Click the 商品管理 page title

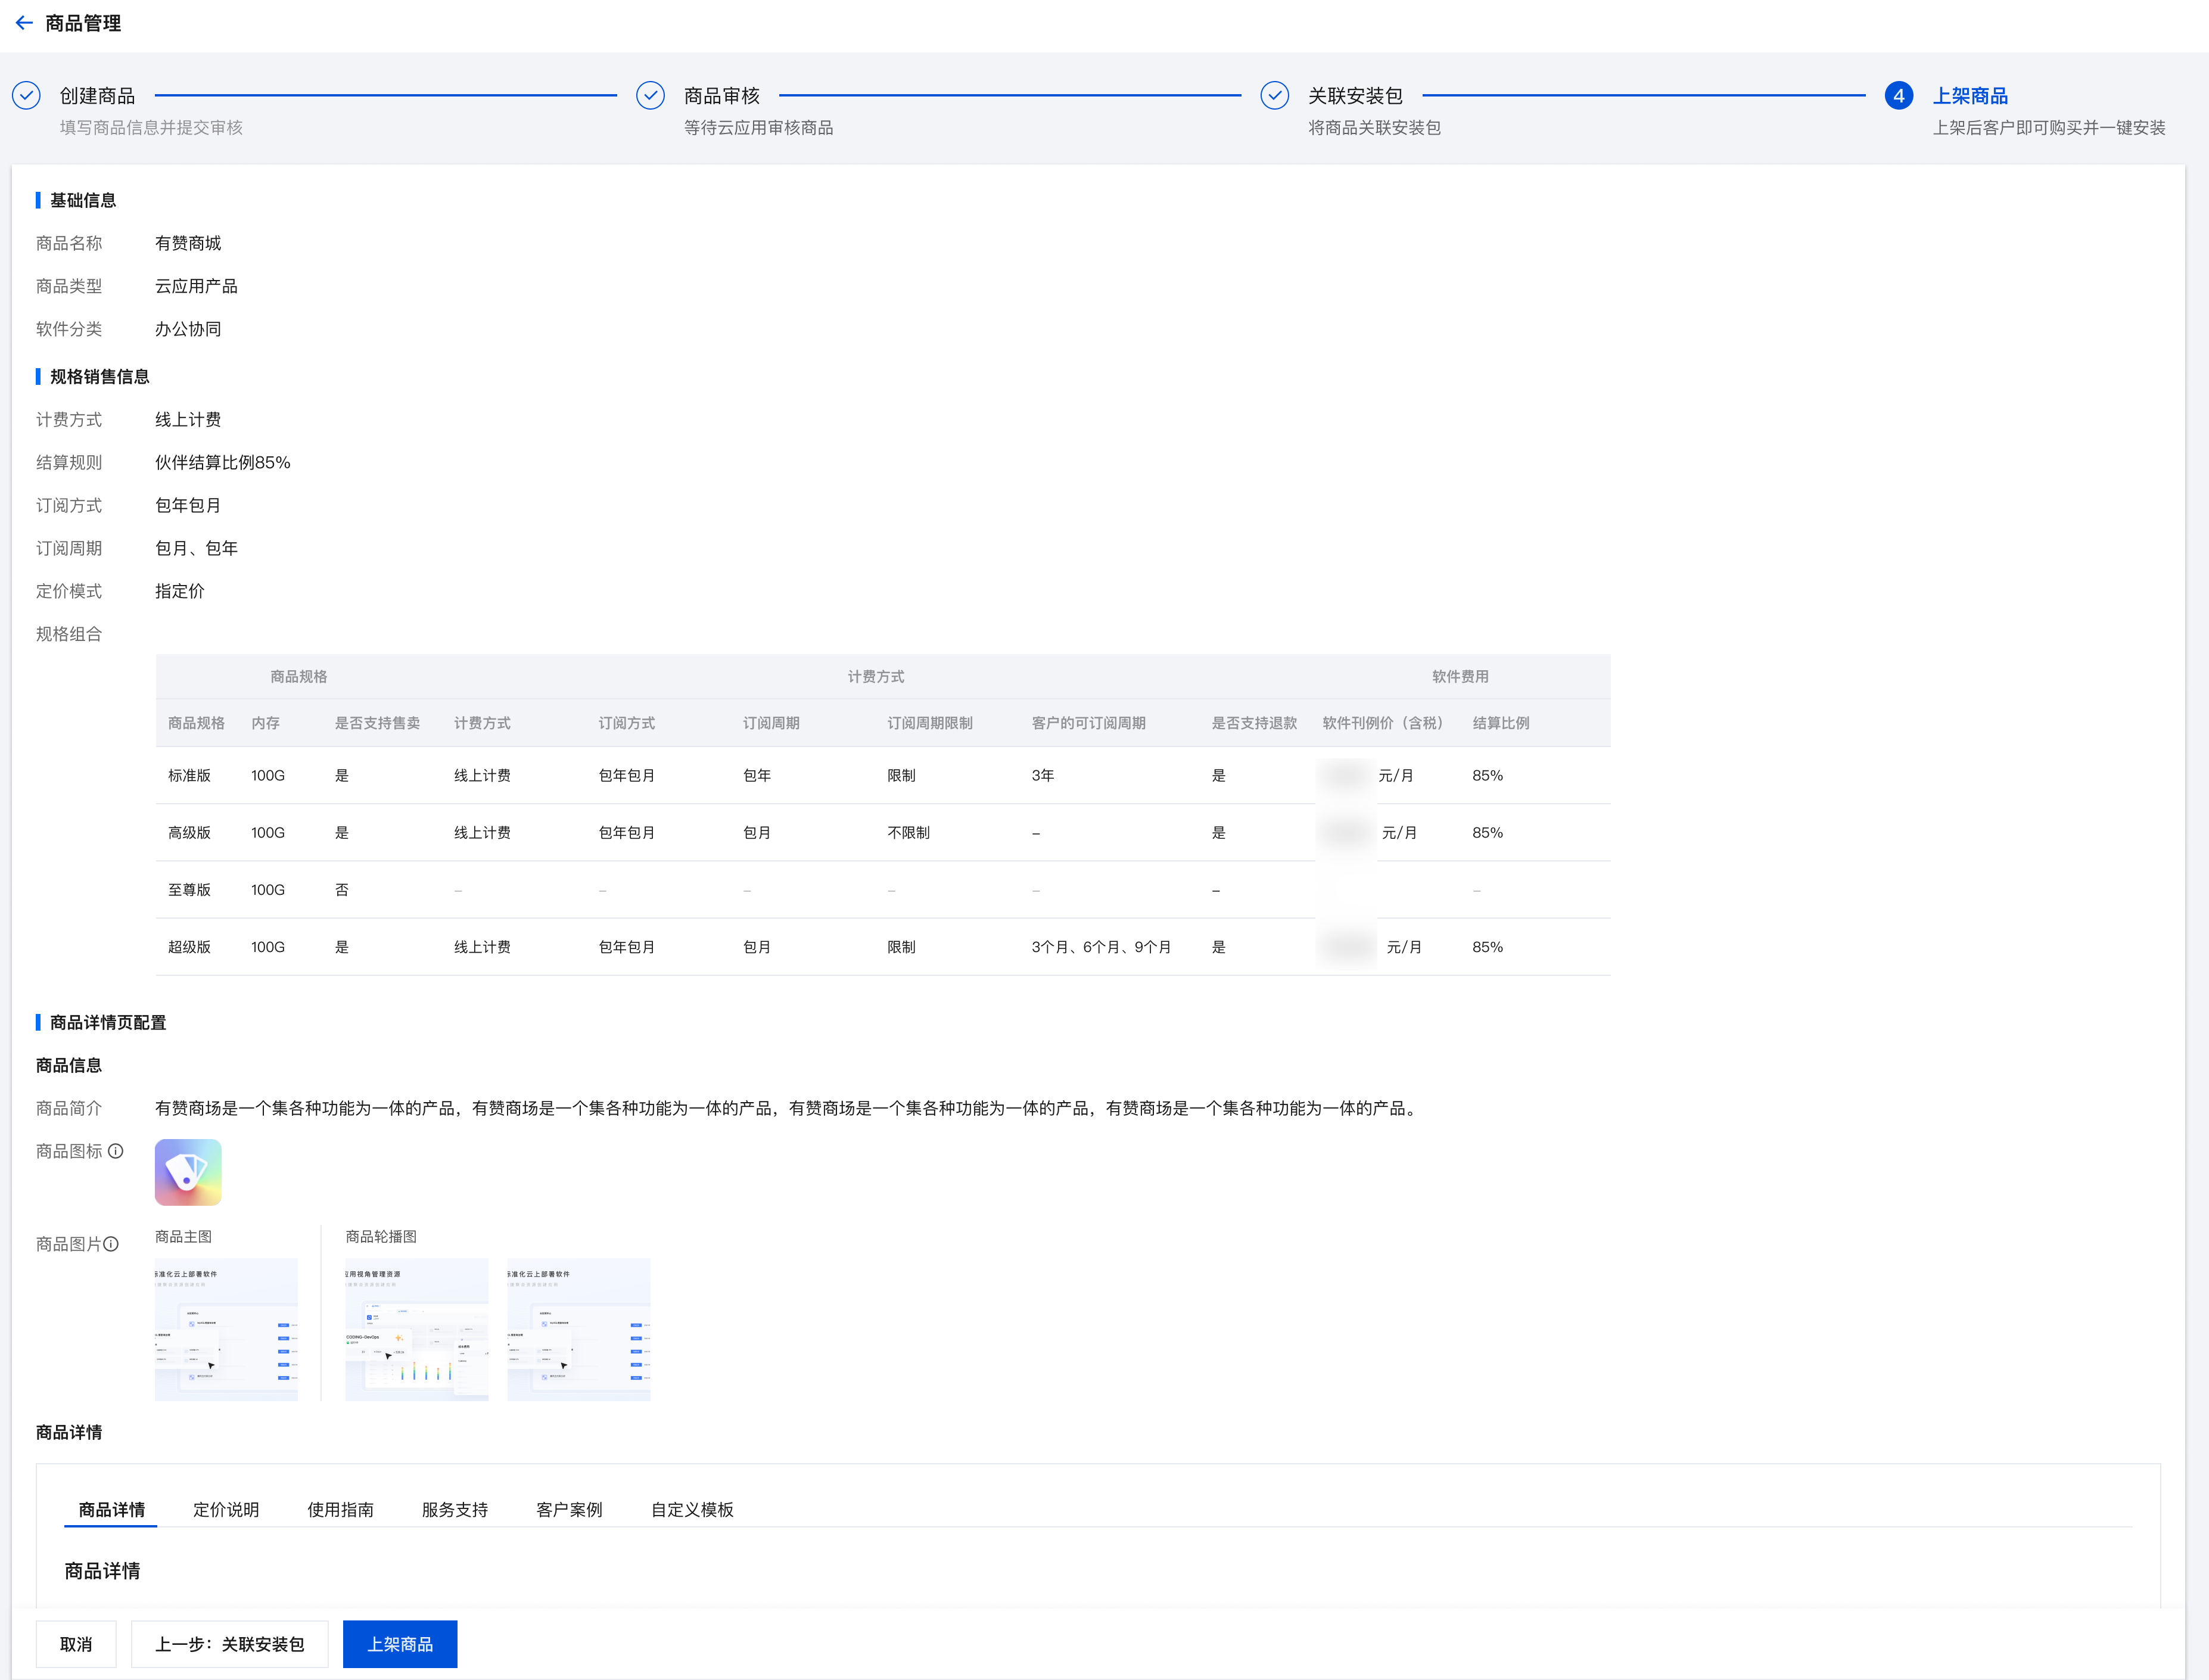tap(83, 23)
